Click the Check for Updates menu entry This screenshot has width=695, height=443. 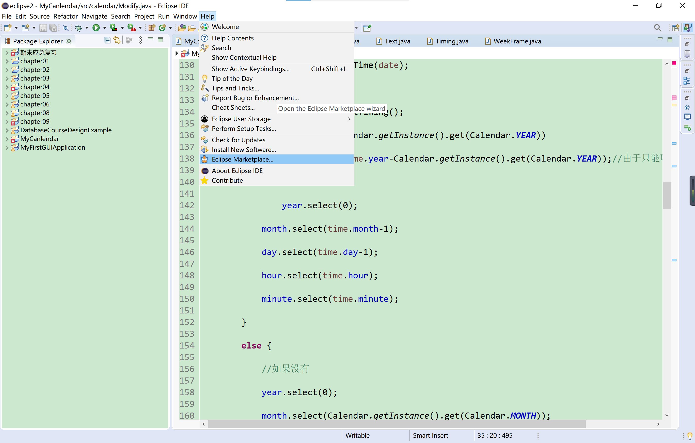(x=239, y=140)
